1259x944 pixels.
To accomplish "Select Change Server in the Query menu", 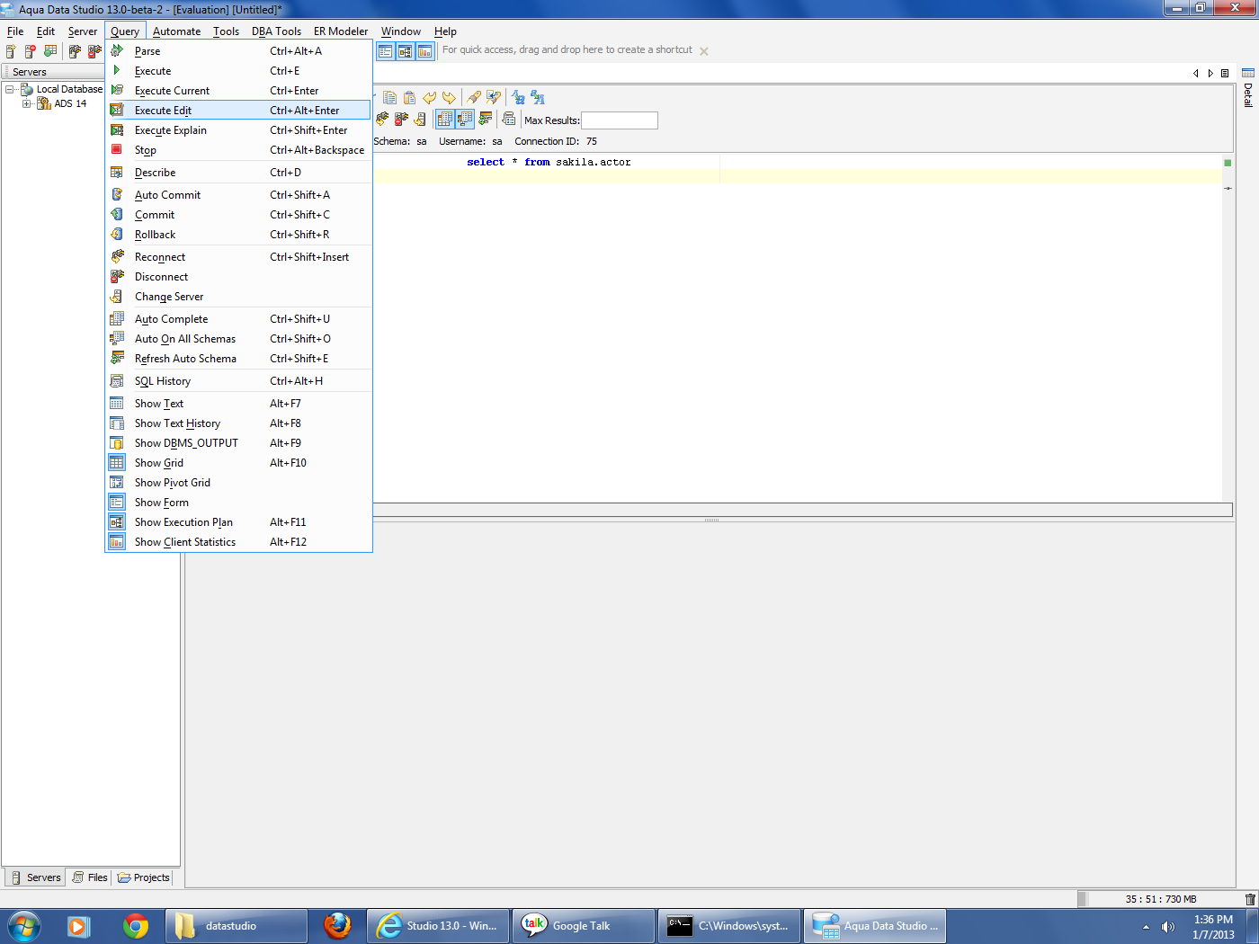I will [238, 297].
